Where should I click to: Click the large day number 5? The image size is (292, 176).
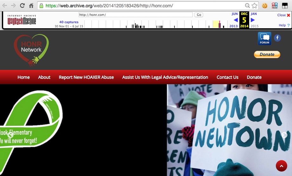click(244, 20)
